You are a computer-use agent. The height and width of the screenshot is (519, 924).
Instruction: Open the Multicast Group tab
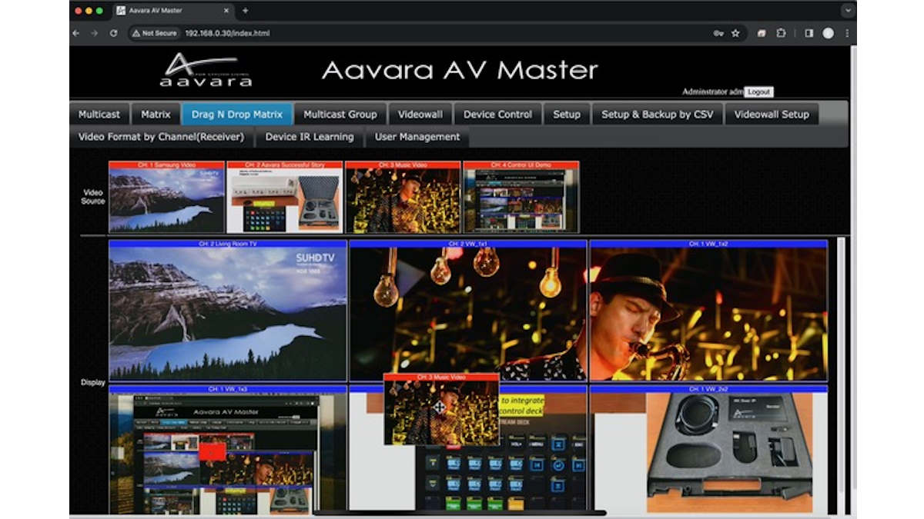340,115
